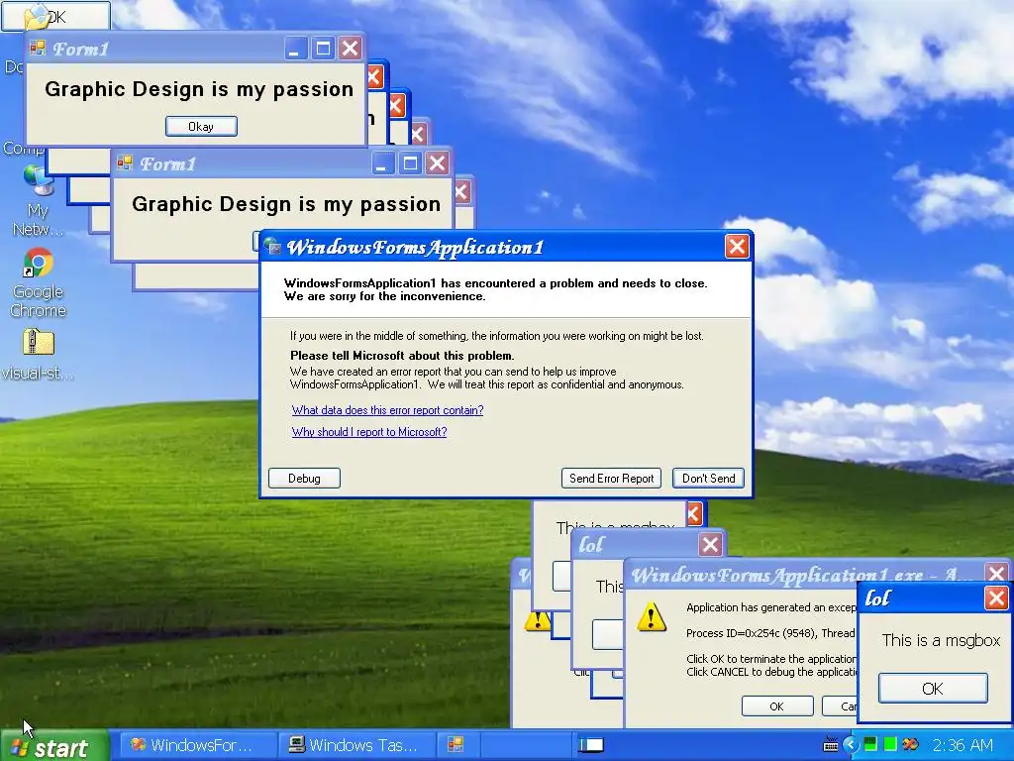Close the Form1 window containing the Okay button
1014x761 pixels.
(x=350, y=48)
